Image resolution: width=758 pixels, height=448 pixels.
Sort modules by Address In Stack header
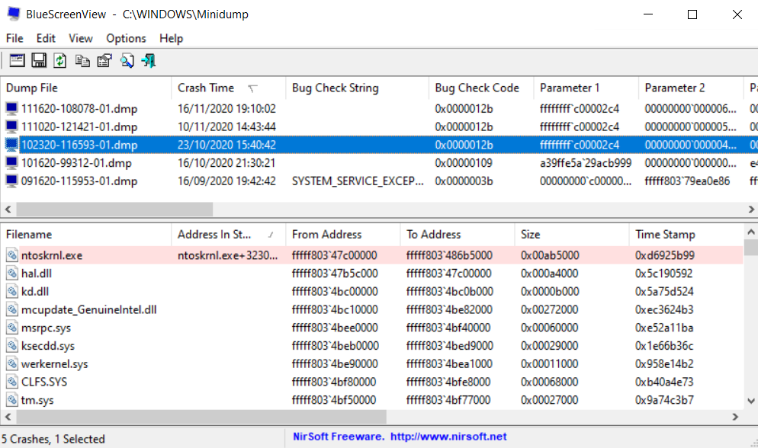tap(228, 234)
